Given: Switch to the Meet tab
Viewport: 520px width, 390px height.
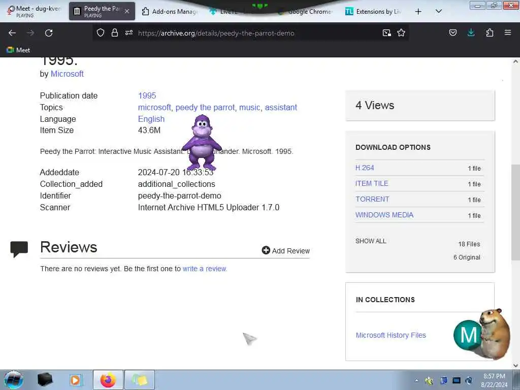Looking at the screenshot, I should 34,11.
